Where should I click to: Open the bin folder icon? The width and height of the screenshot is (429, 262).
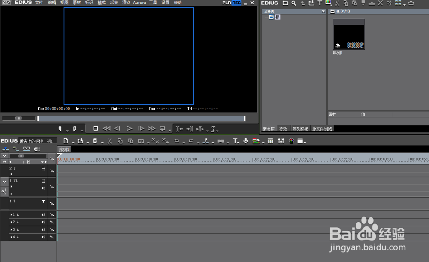[x=285, y=3]
